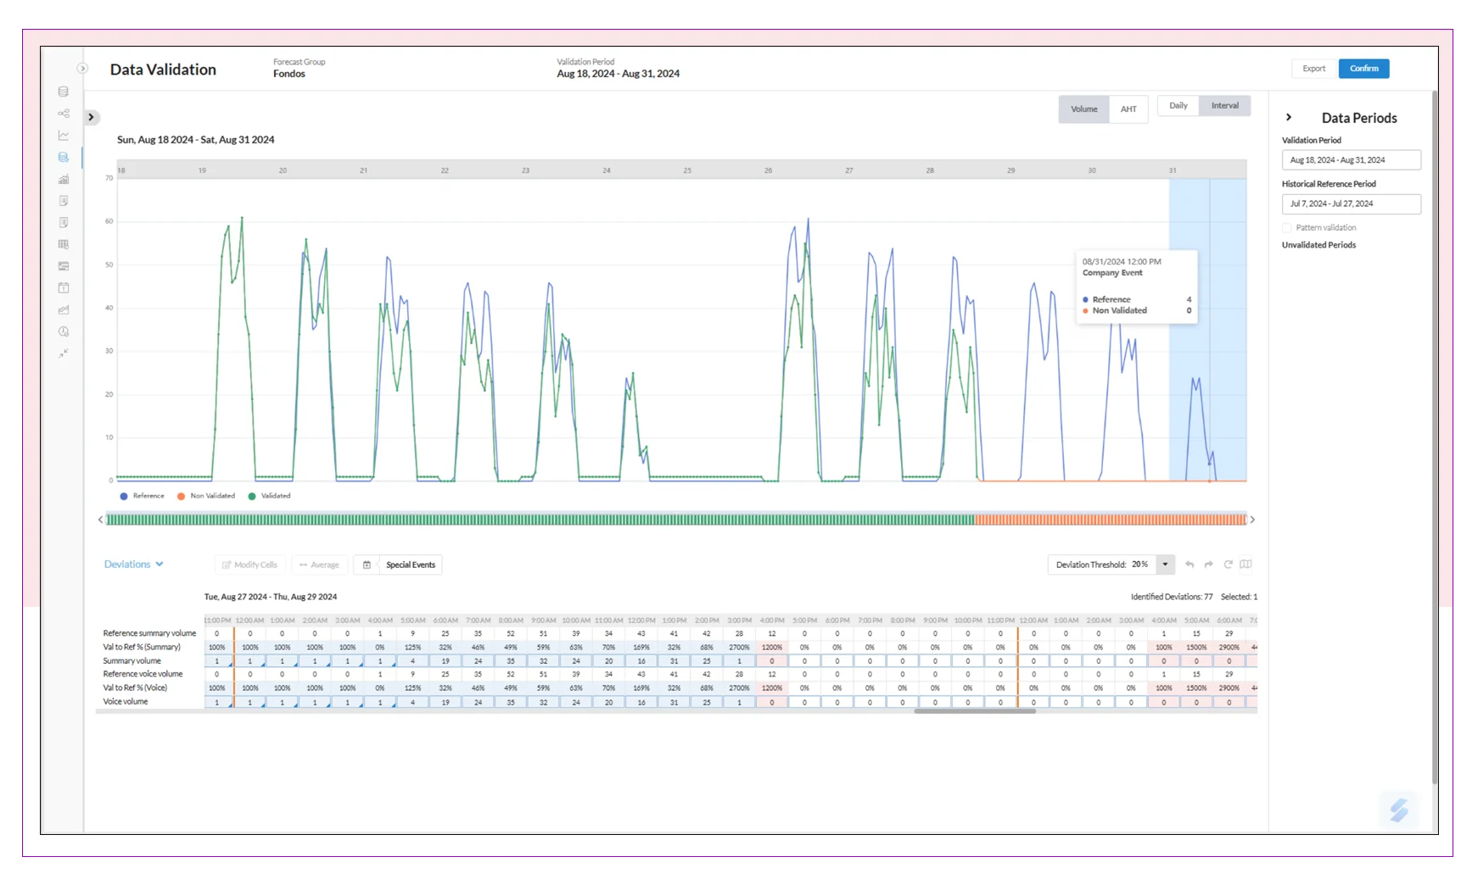1478x885 pixels.
Task: Click the day 26 label on chart axis
Action: 768,170
